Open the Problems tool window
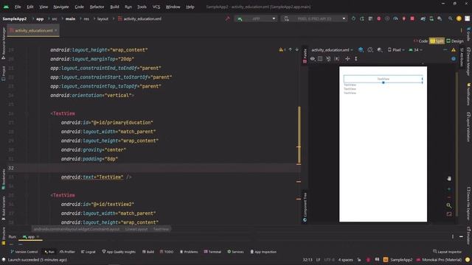This screenshot has width=472, height=265. (189, 252)
